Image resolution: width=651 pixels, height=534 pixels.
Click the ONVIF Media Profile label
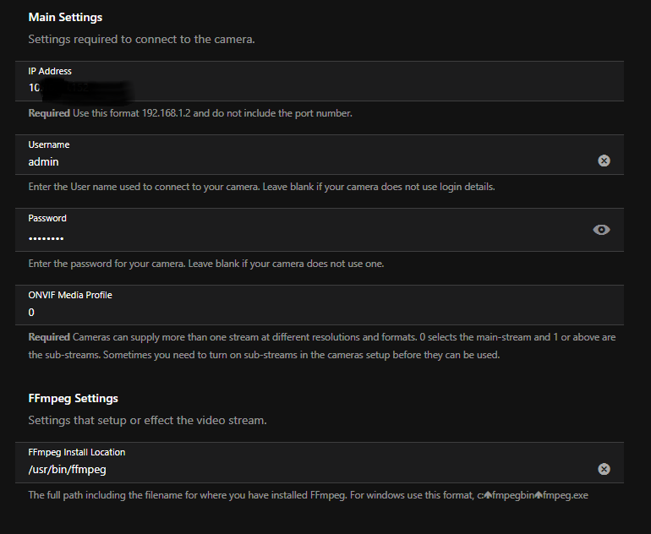[70, 295]
